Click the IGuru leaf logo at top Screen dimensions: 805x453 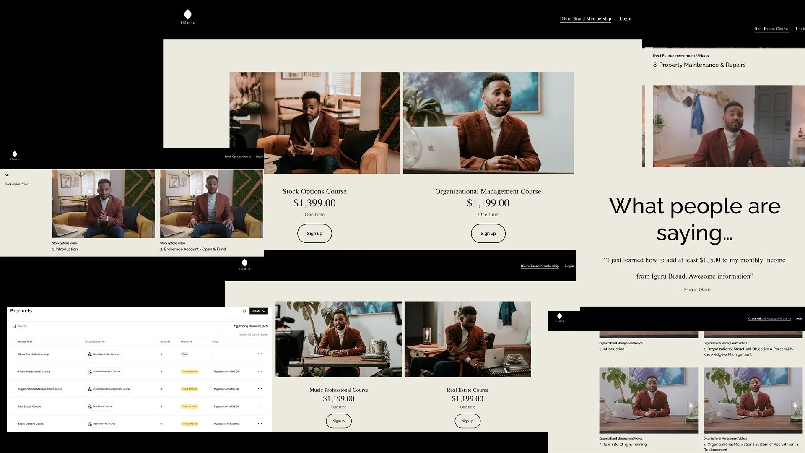point(188,15)
